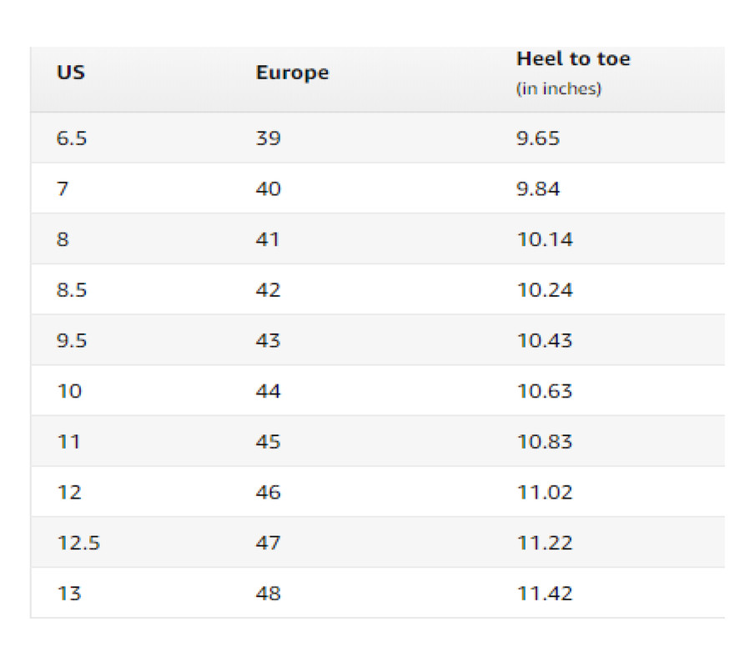Click the 10.24 heel to toe value
This screenshot has height=667, width=755.
tap(545, 290)
